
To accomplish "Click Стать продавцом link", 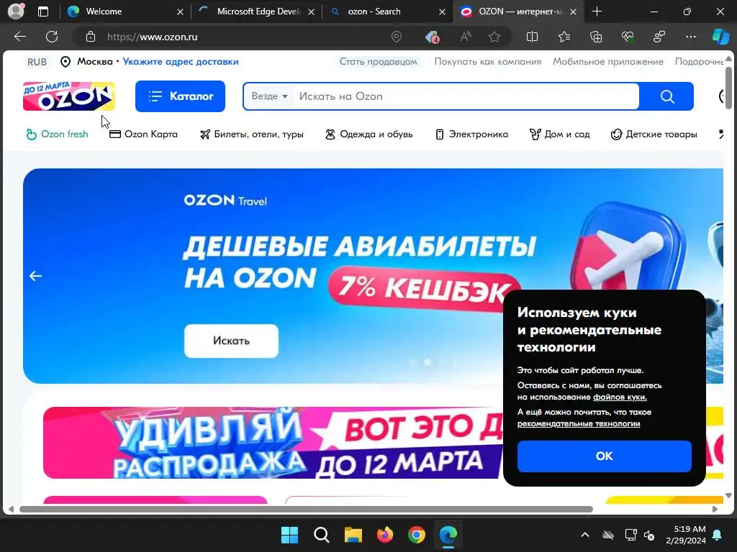I will [x=379, y=62].
